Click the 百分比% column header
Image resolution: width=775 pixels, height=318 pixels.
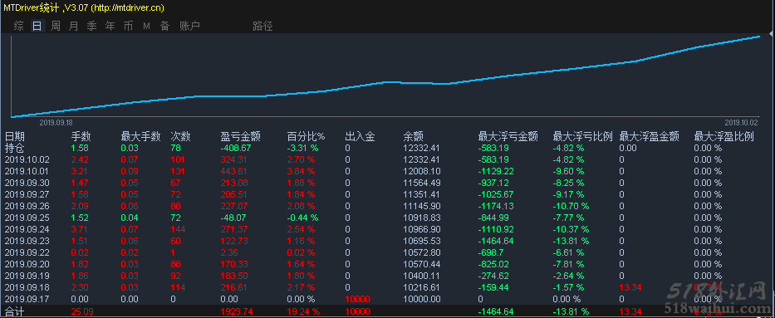point(307,137)
